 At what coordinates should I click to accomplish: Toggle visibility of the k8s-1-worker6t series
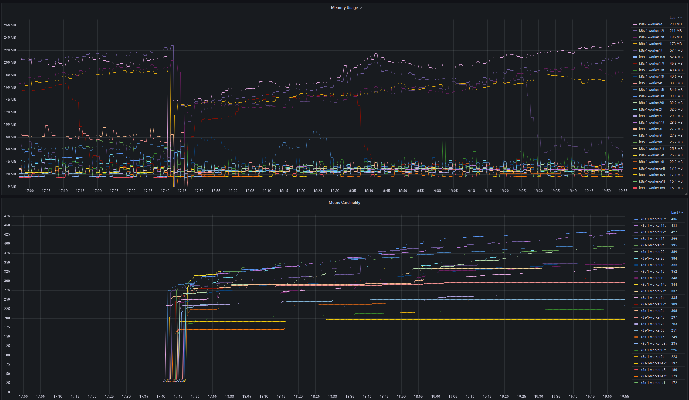pos(651,24)
